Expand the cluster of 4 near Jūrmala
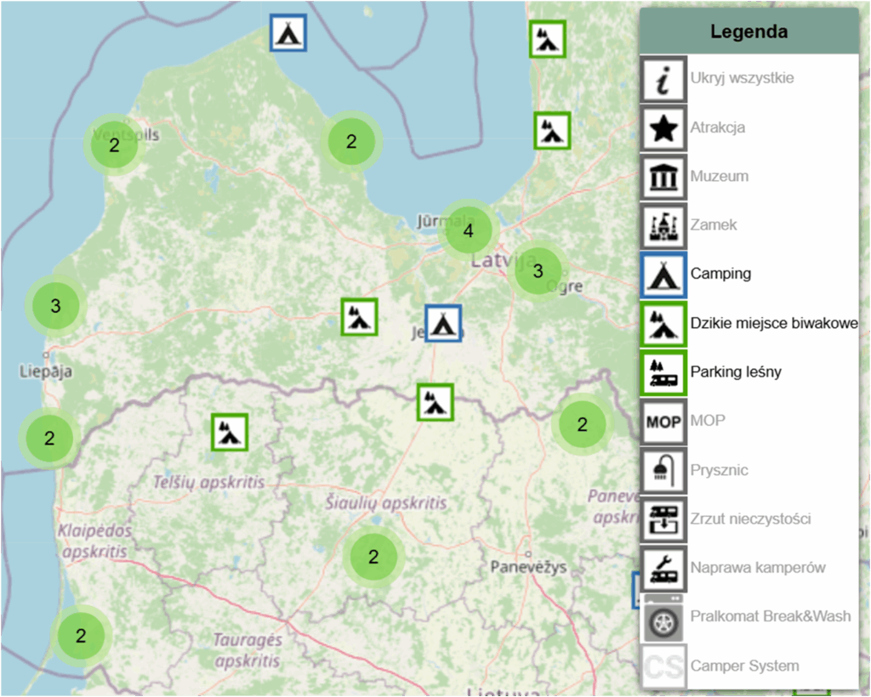 [468, 229]
